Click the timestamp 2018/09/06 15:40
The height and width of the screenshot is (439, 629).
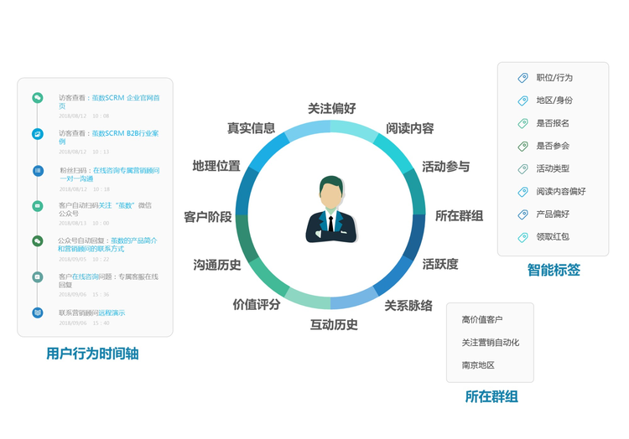(84, 323)
